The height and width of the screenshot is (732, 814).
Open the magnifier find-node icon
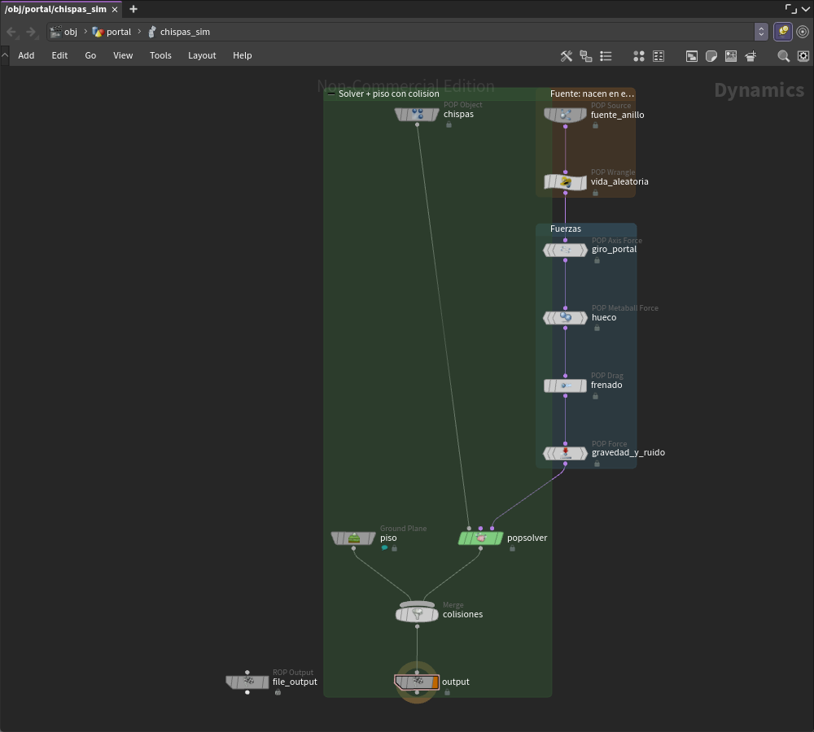click(783, 56)
